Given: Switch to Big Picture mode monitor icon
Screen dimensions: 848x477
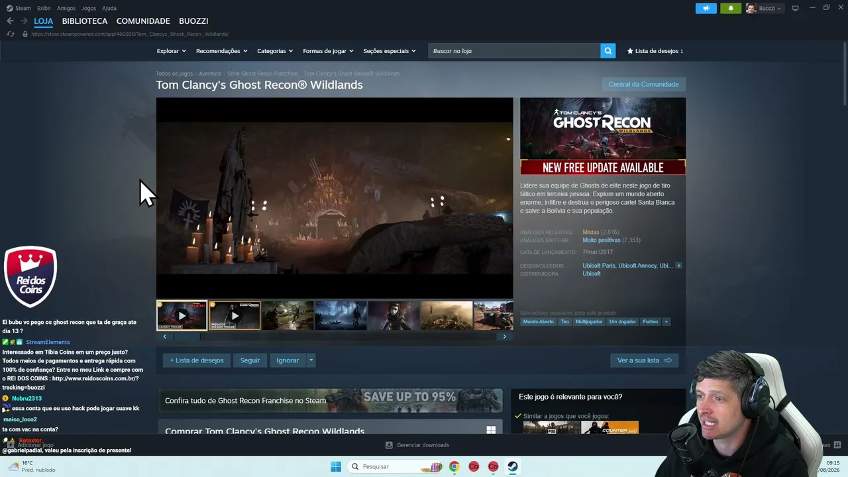Looking at the screenshot, I should click(796, 9).
